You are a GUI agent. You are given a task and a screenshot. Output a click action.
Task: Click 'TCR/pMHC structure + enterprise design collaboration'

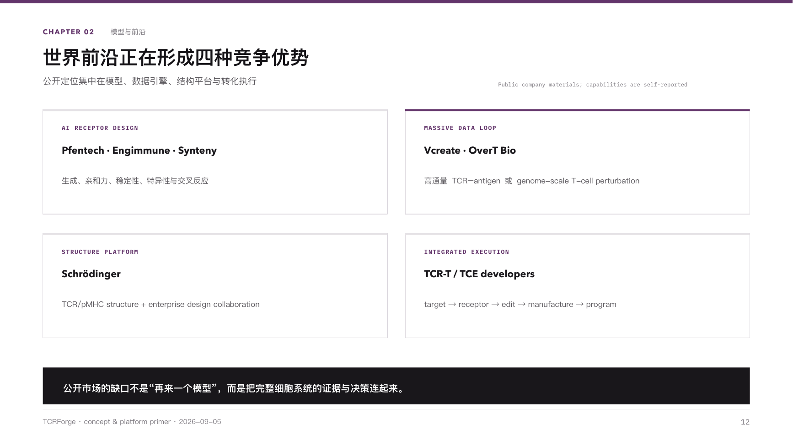(161, 305)
